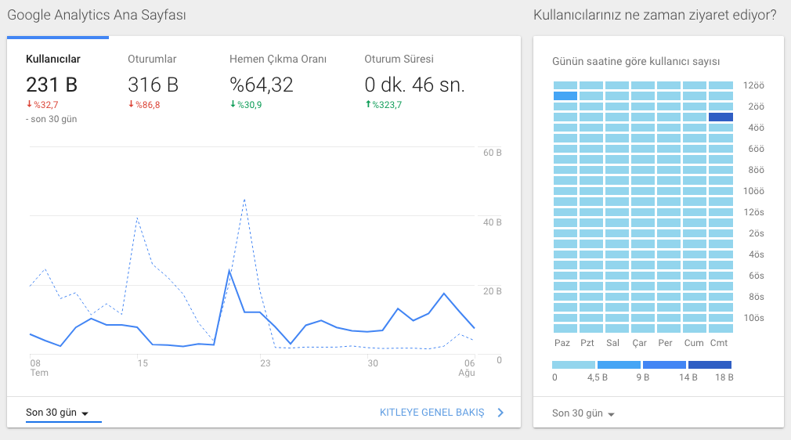Click the green up arrow under Oturum Süresi
This screenshot has height=440, width=791.
[x=368, y=104]
